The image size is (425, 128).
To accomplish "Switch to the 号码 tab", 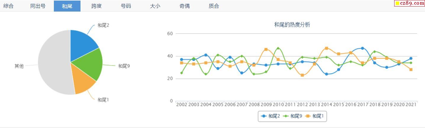I will pos(126,6).
